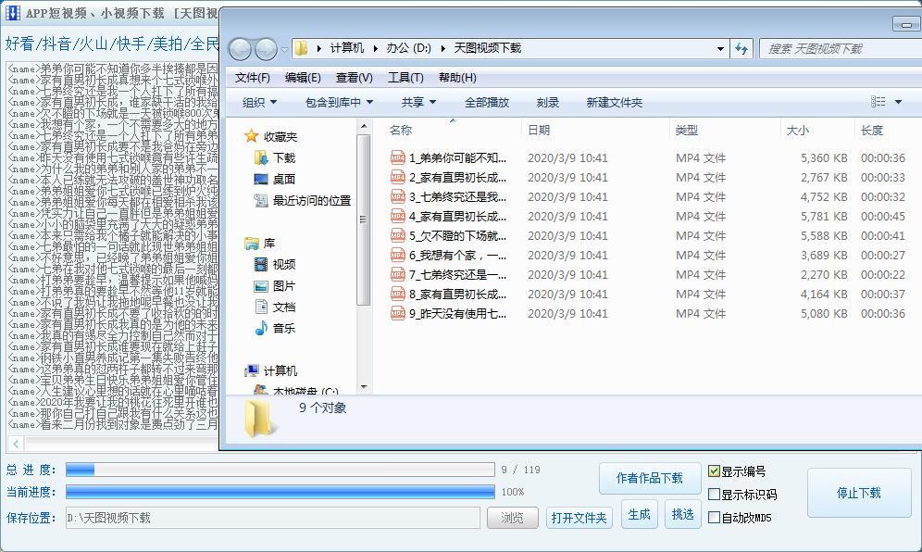Click the 查看(V) menu item
922x552 pixels.
point(353,77)
